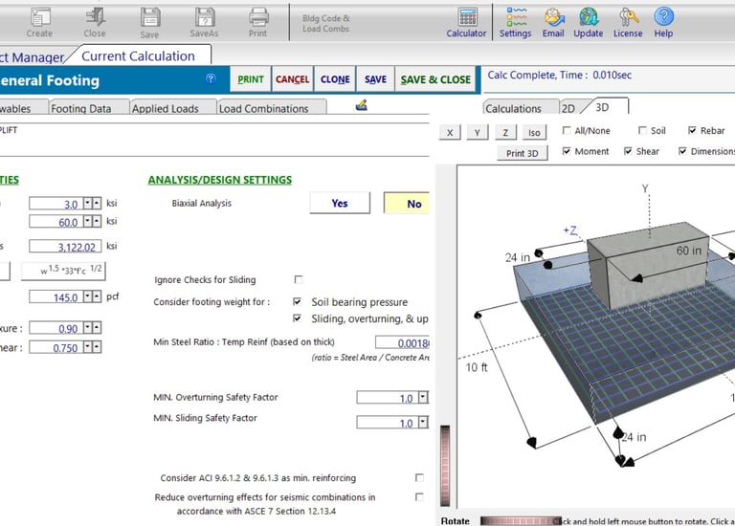Click the Print printer icon
Viewport: 735px width, 526px height.
coord(258,17)
